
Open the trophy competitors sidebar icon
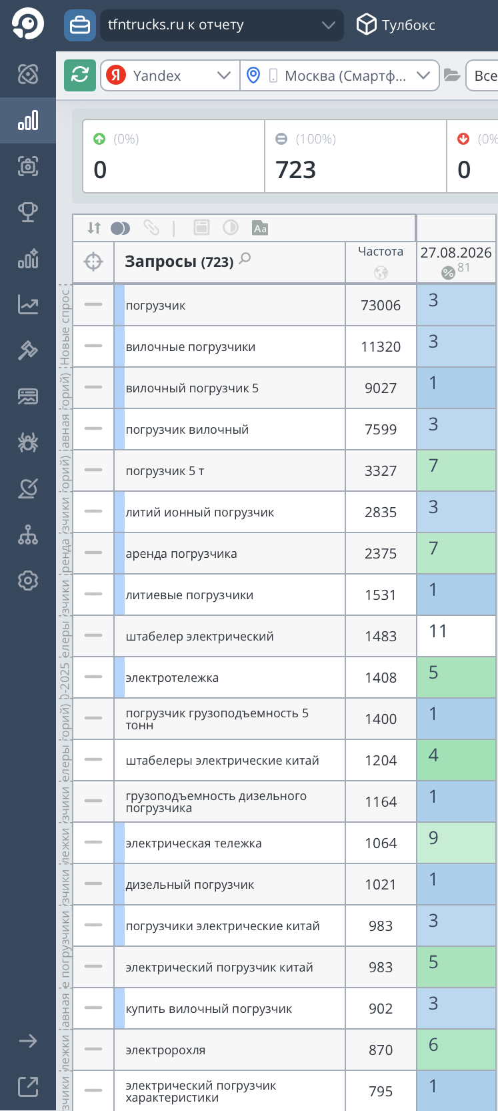[28, 212]
